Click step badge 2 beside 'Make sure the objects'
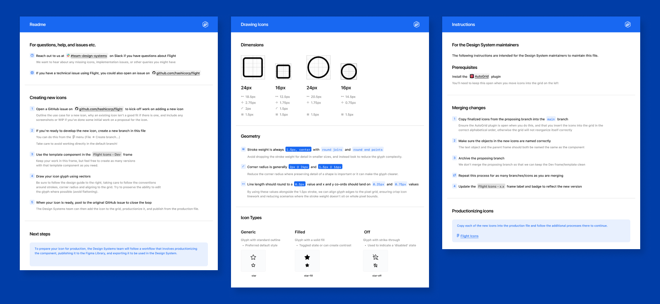The width and height of the screenshot is (660, 304). [x=455, y=141]
